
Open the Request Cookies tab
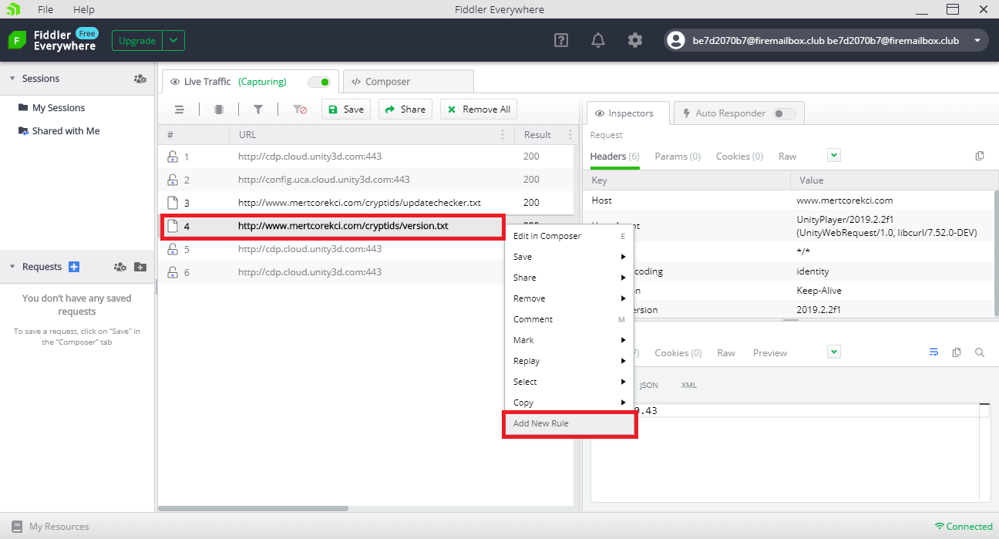(x=739, y=156)
